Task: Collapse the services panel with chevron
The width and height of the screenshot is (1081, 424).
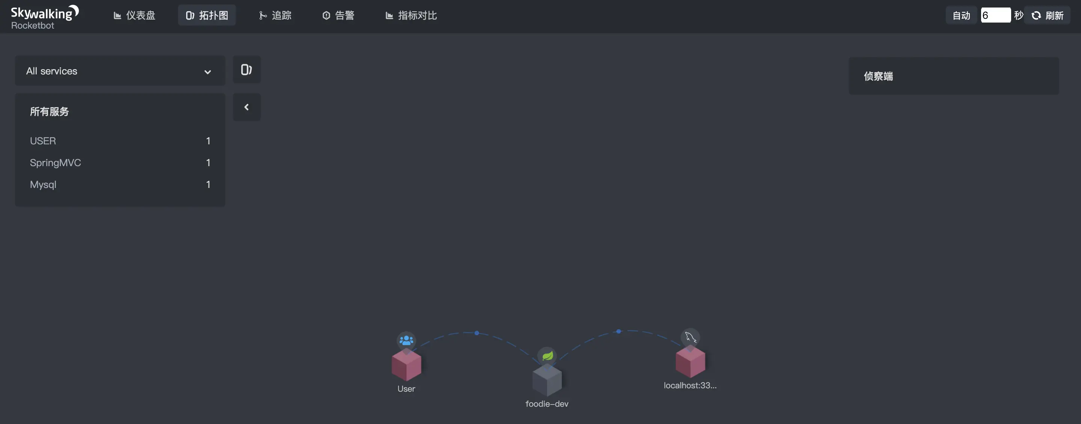Action: tap(246, 108)
